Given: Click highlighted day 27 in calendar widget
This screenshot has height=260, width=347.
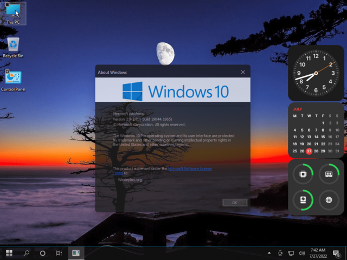Looking at the screenshot, I should [309, 151].
